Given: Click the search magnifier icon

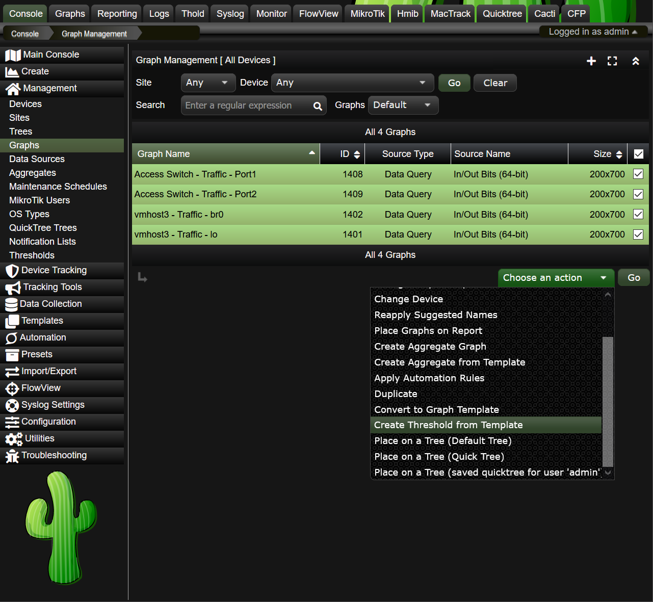Looking at the screenshot, I should 318,106.
